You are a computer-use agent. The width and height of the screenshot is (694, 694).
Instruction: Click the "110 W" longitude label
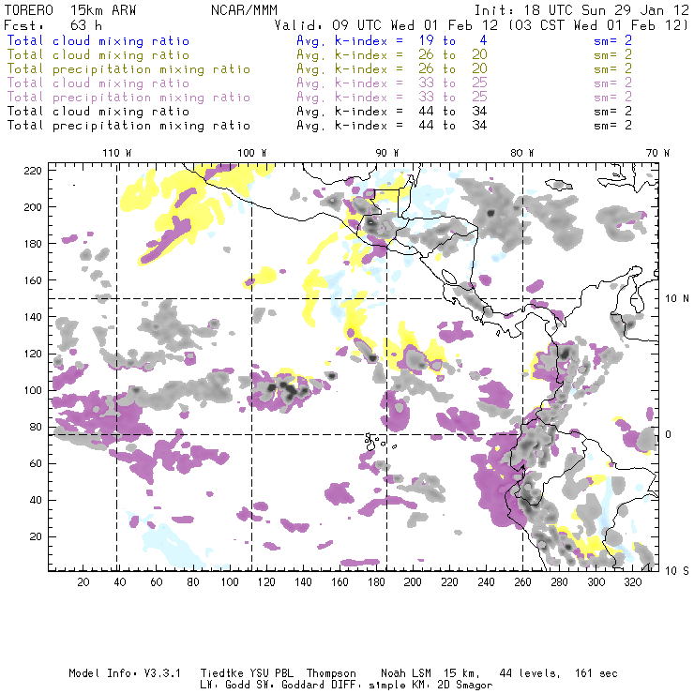click(x=117, y=153)
